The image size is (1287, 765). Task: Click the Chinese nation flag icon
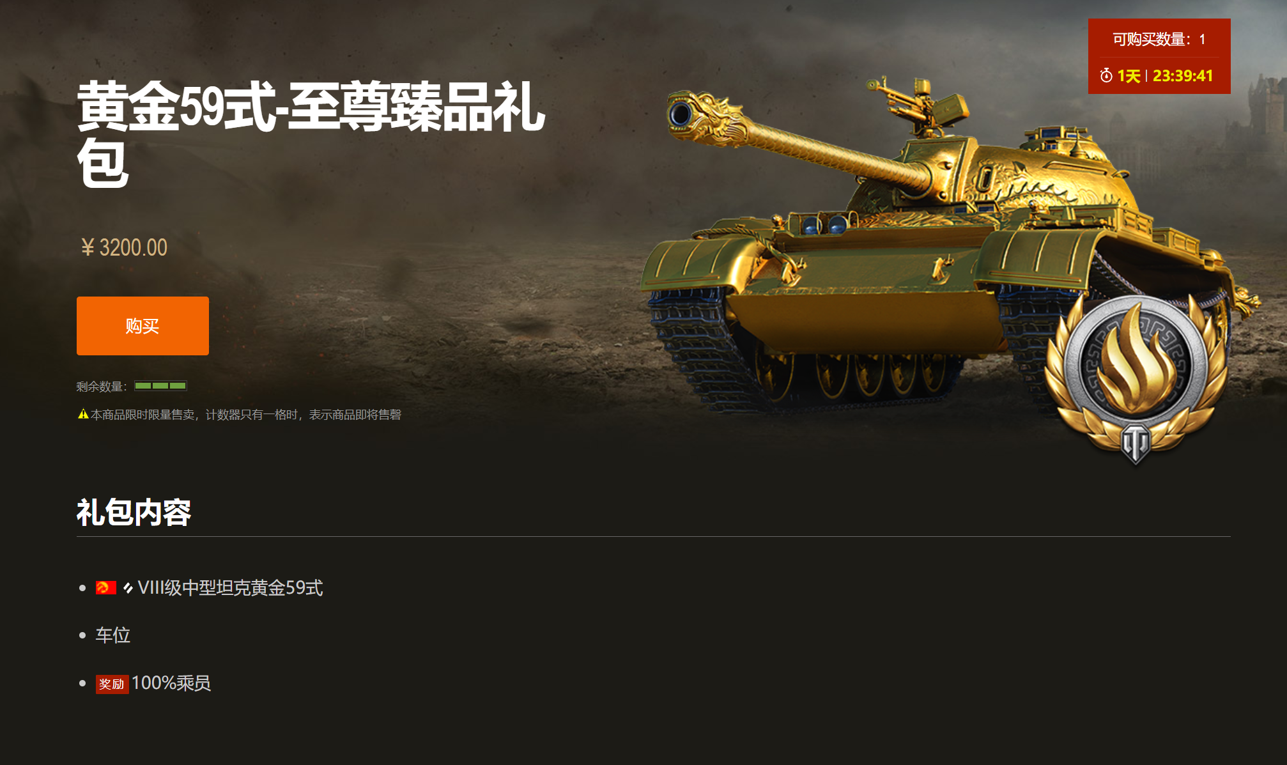(106, 588)
